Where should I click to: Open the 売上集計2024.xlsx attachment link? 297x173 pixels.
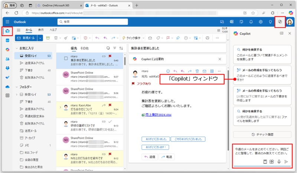coord(159,115)
